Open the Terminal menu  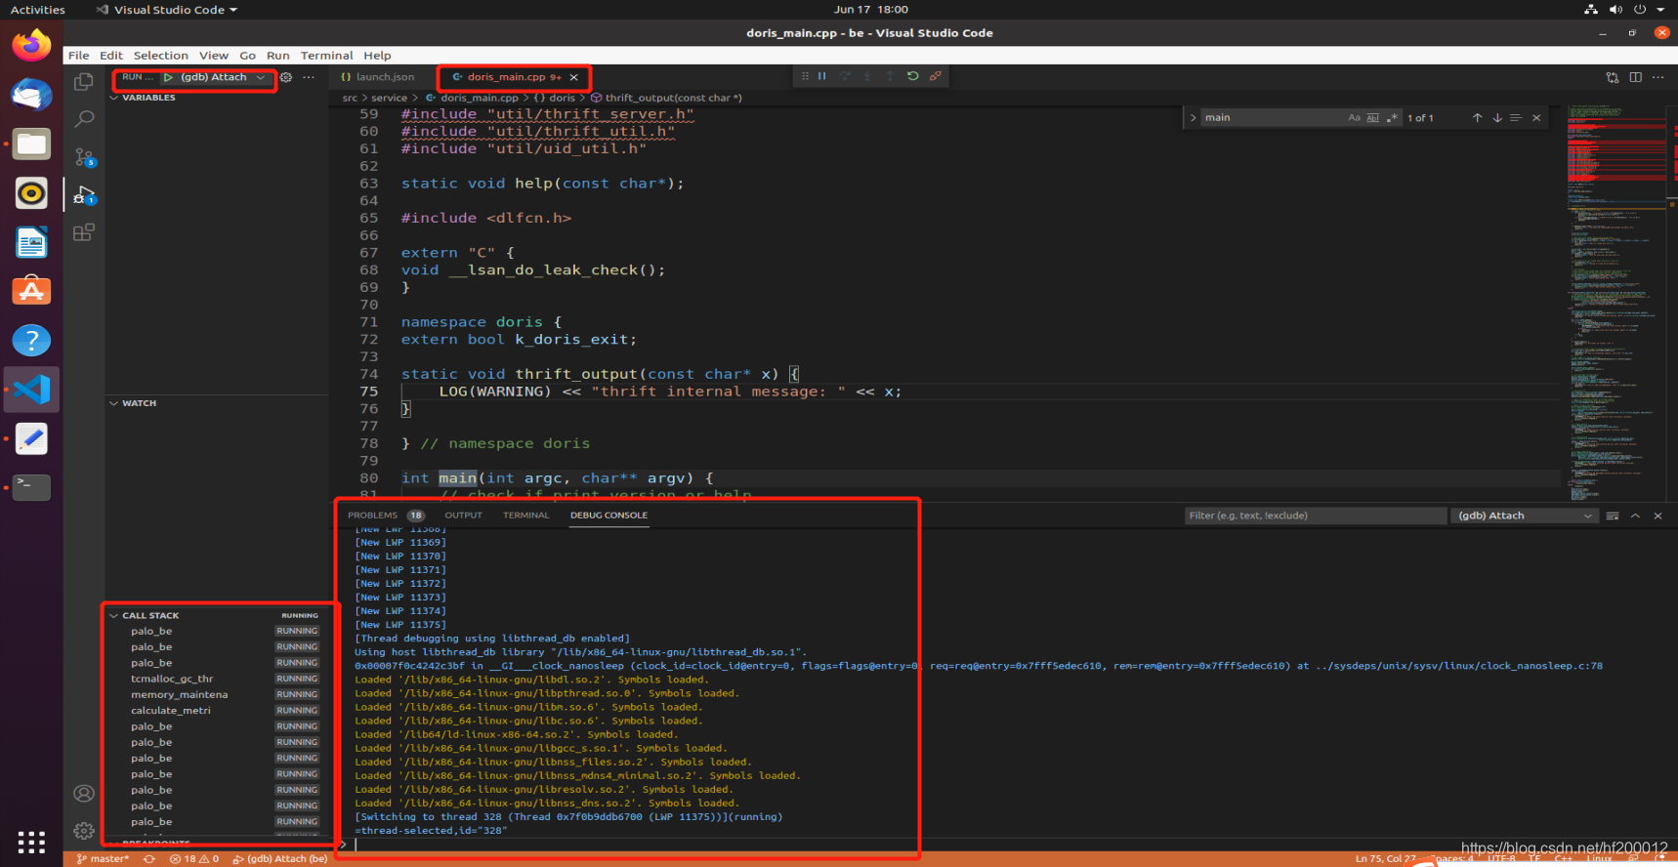326,56
